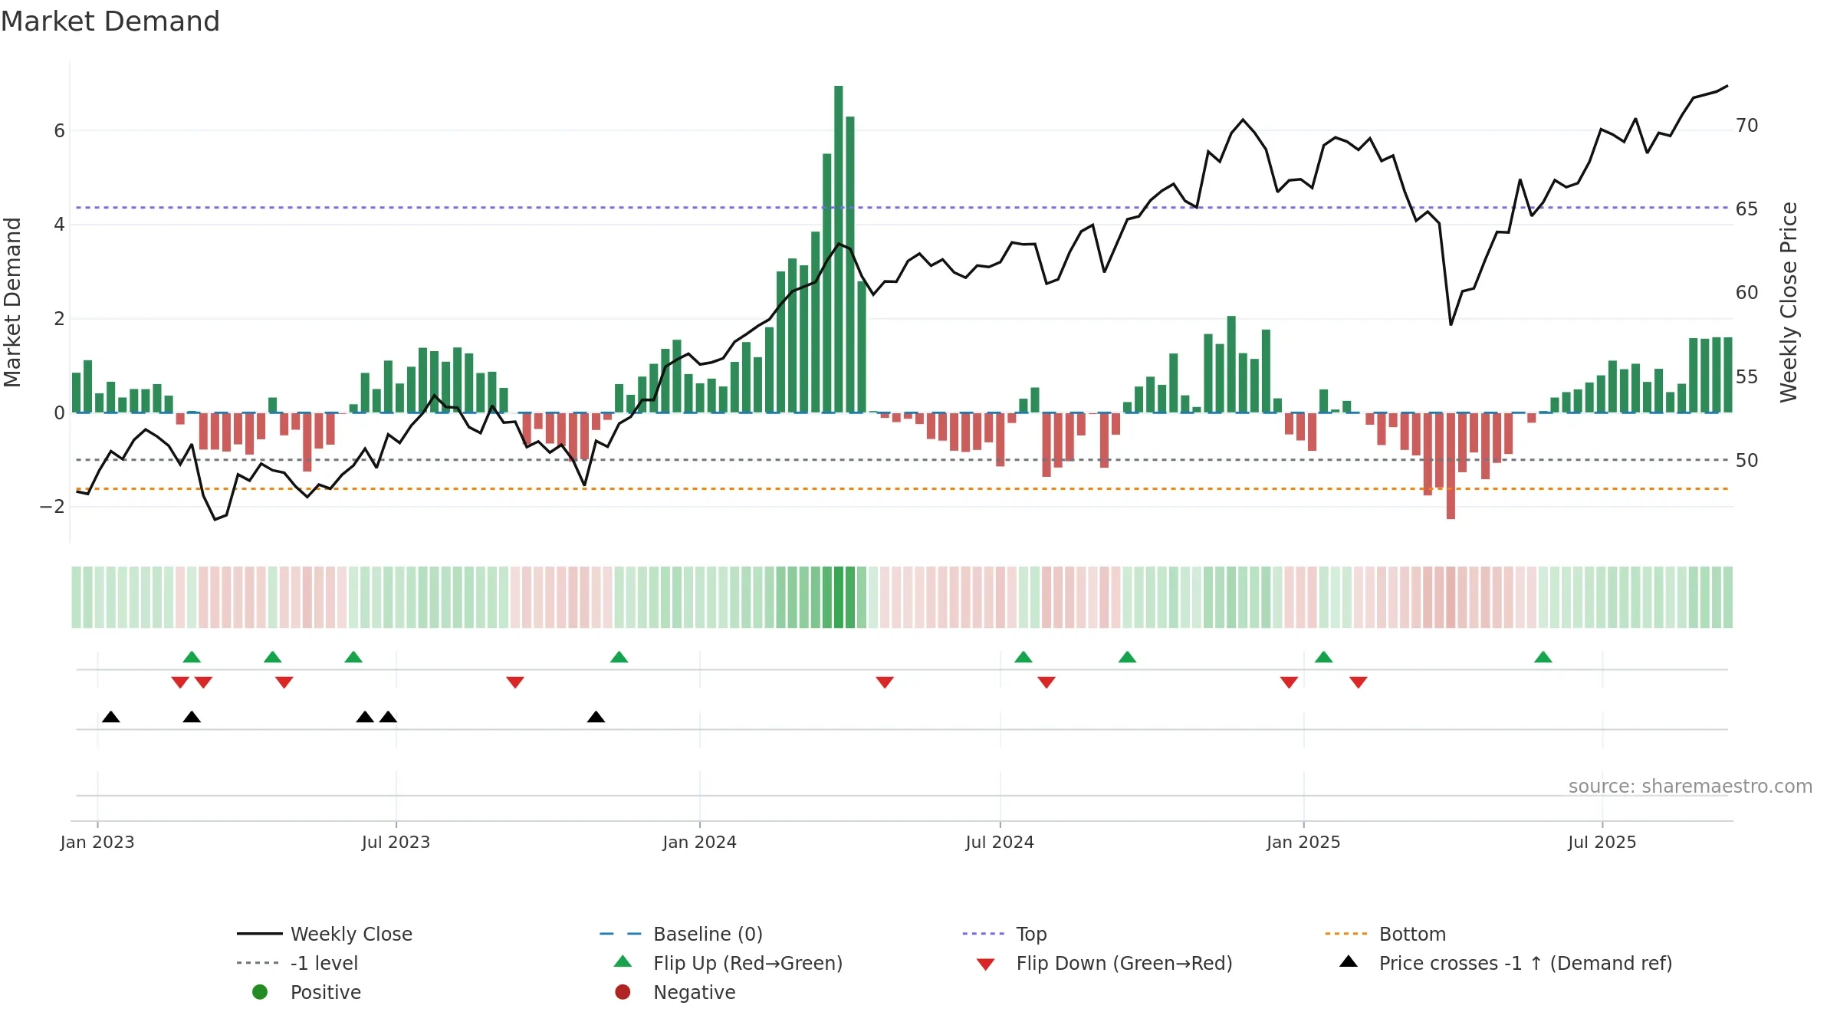Click the green flip-up triangle just after Jan 2025

[1324, 657]
